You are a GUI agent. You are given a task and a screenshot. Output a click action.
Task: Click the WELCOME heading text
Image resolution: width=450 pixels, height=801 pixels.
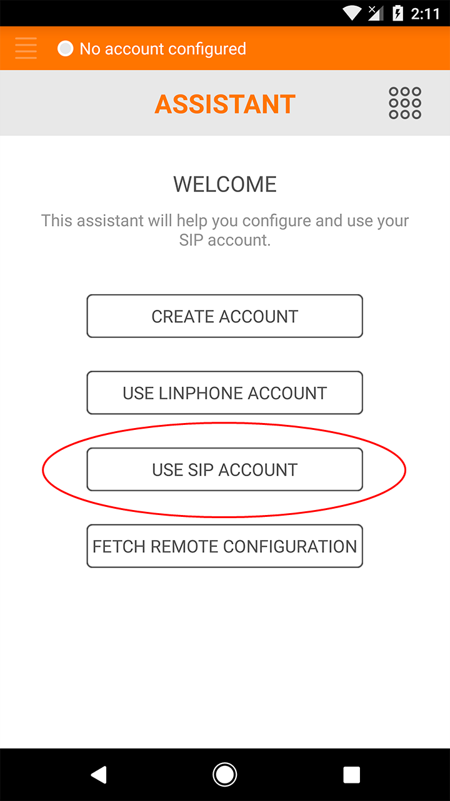pyautogui.click(x=225, y=185)
